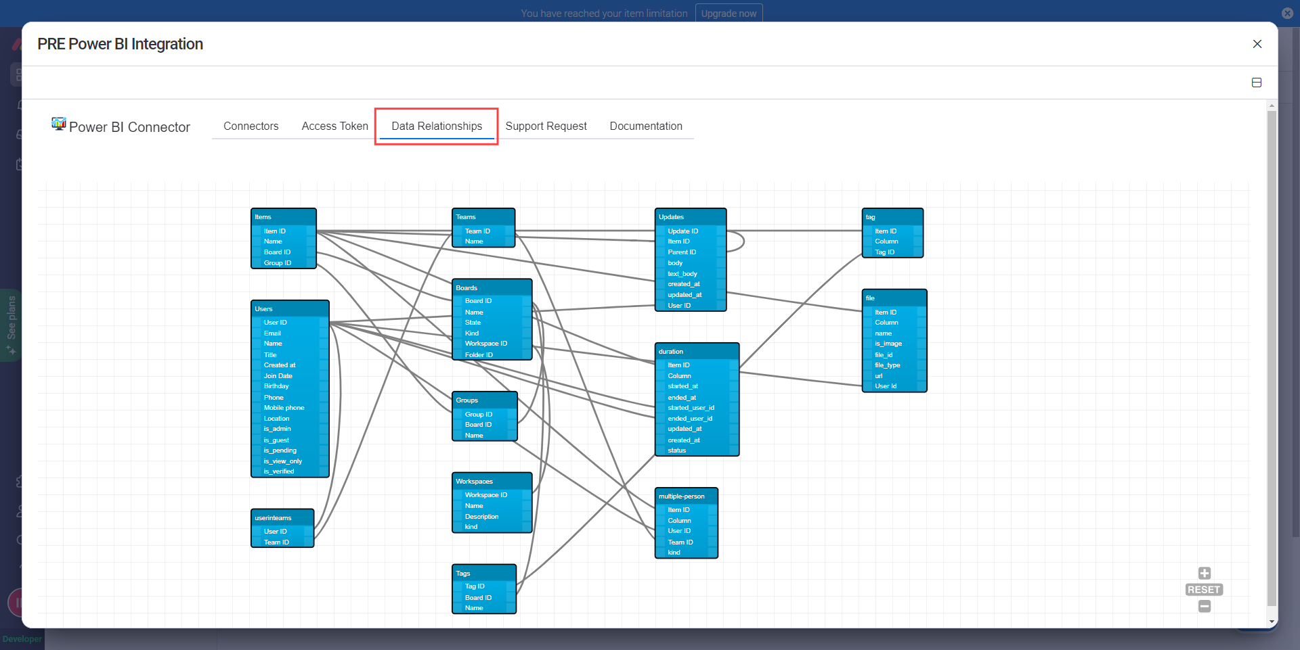This screenshot has height=650, width=1300.
Task: Click the split layout icon below the close button
Action: (x=1257, y=82)
